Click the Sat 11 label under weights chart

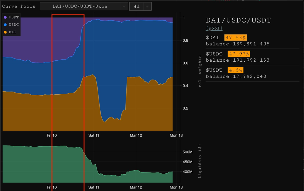(x=94, y=135)
